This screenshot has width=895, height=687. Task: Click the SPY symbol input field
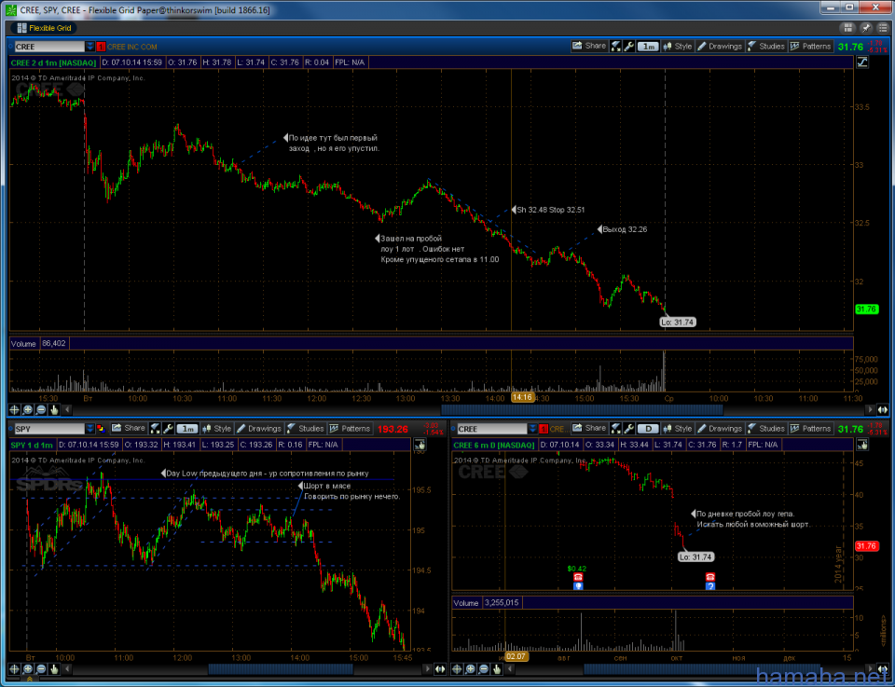tap(49, 429)
